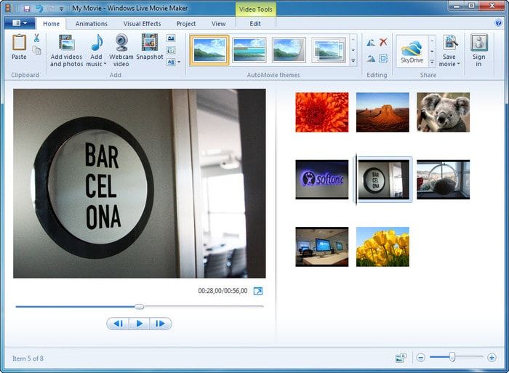509x373 pixels.
Task: Switch to the Animations tab
Action: pyautogui.click(x=91, y=24)
